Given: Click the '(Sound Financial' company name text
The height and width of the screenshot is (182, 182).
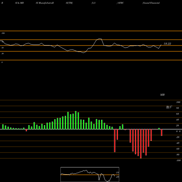Looking at the screenshot, I should point(151,3).
